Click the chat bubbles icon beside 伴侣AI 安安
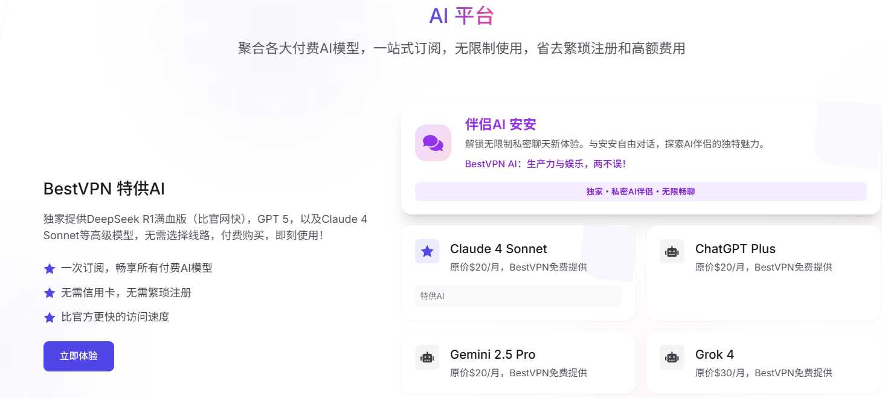 tap(433, 143)
